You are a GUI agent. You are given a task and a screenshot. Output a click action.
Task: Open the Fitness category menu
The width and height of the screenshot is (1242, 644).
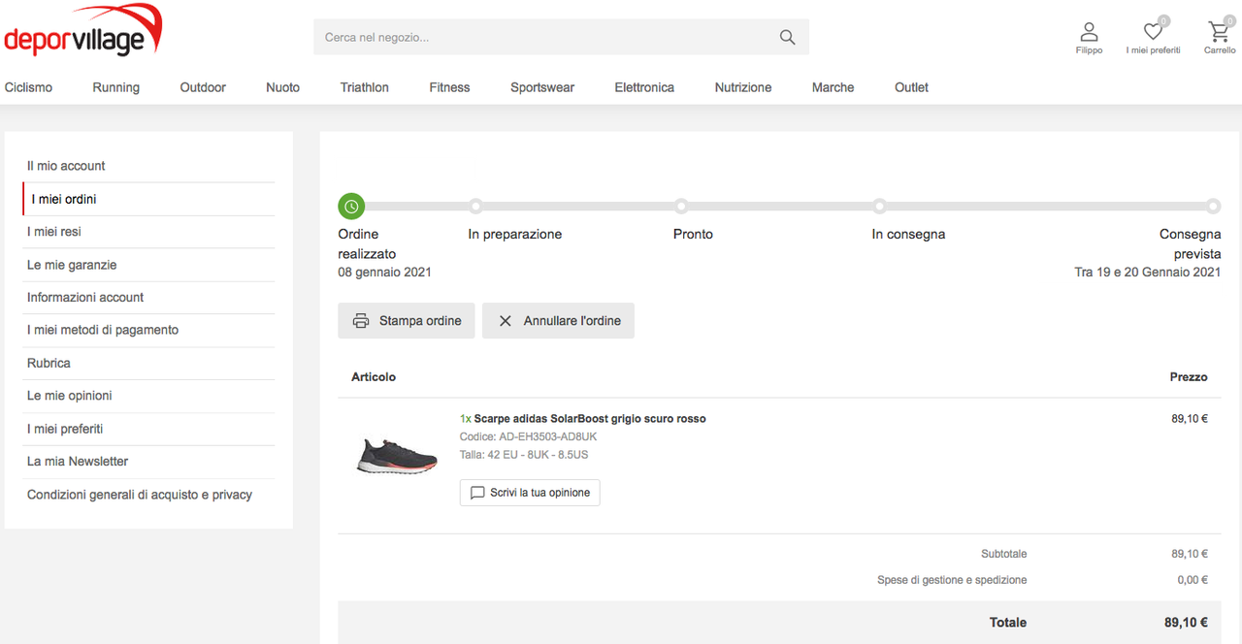point(449,87)
